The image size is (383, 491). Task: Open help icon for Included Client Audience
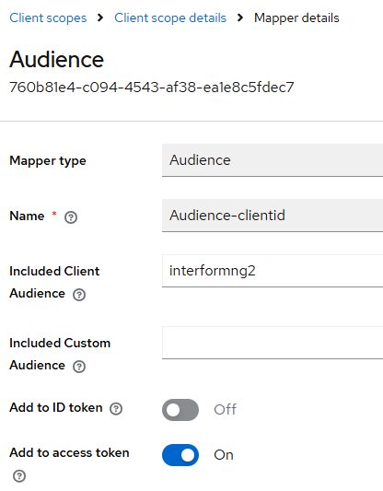point(79,295)
